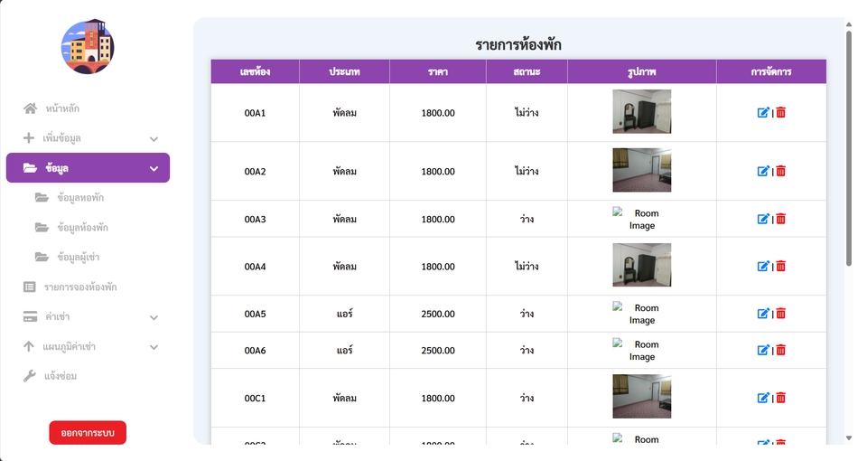Click the folder icon beside ข้อมูลหอพัก
The image size is (867, 461).
[x=42, y=198]
